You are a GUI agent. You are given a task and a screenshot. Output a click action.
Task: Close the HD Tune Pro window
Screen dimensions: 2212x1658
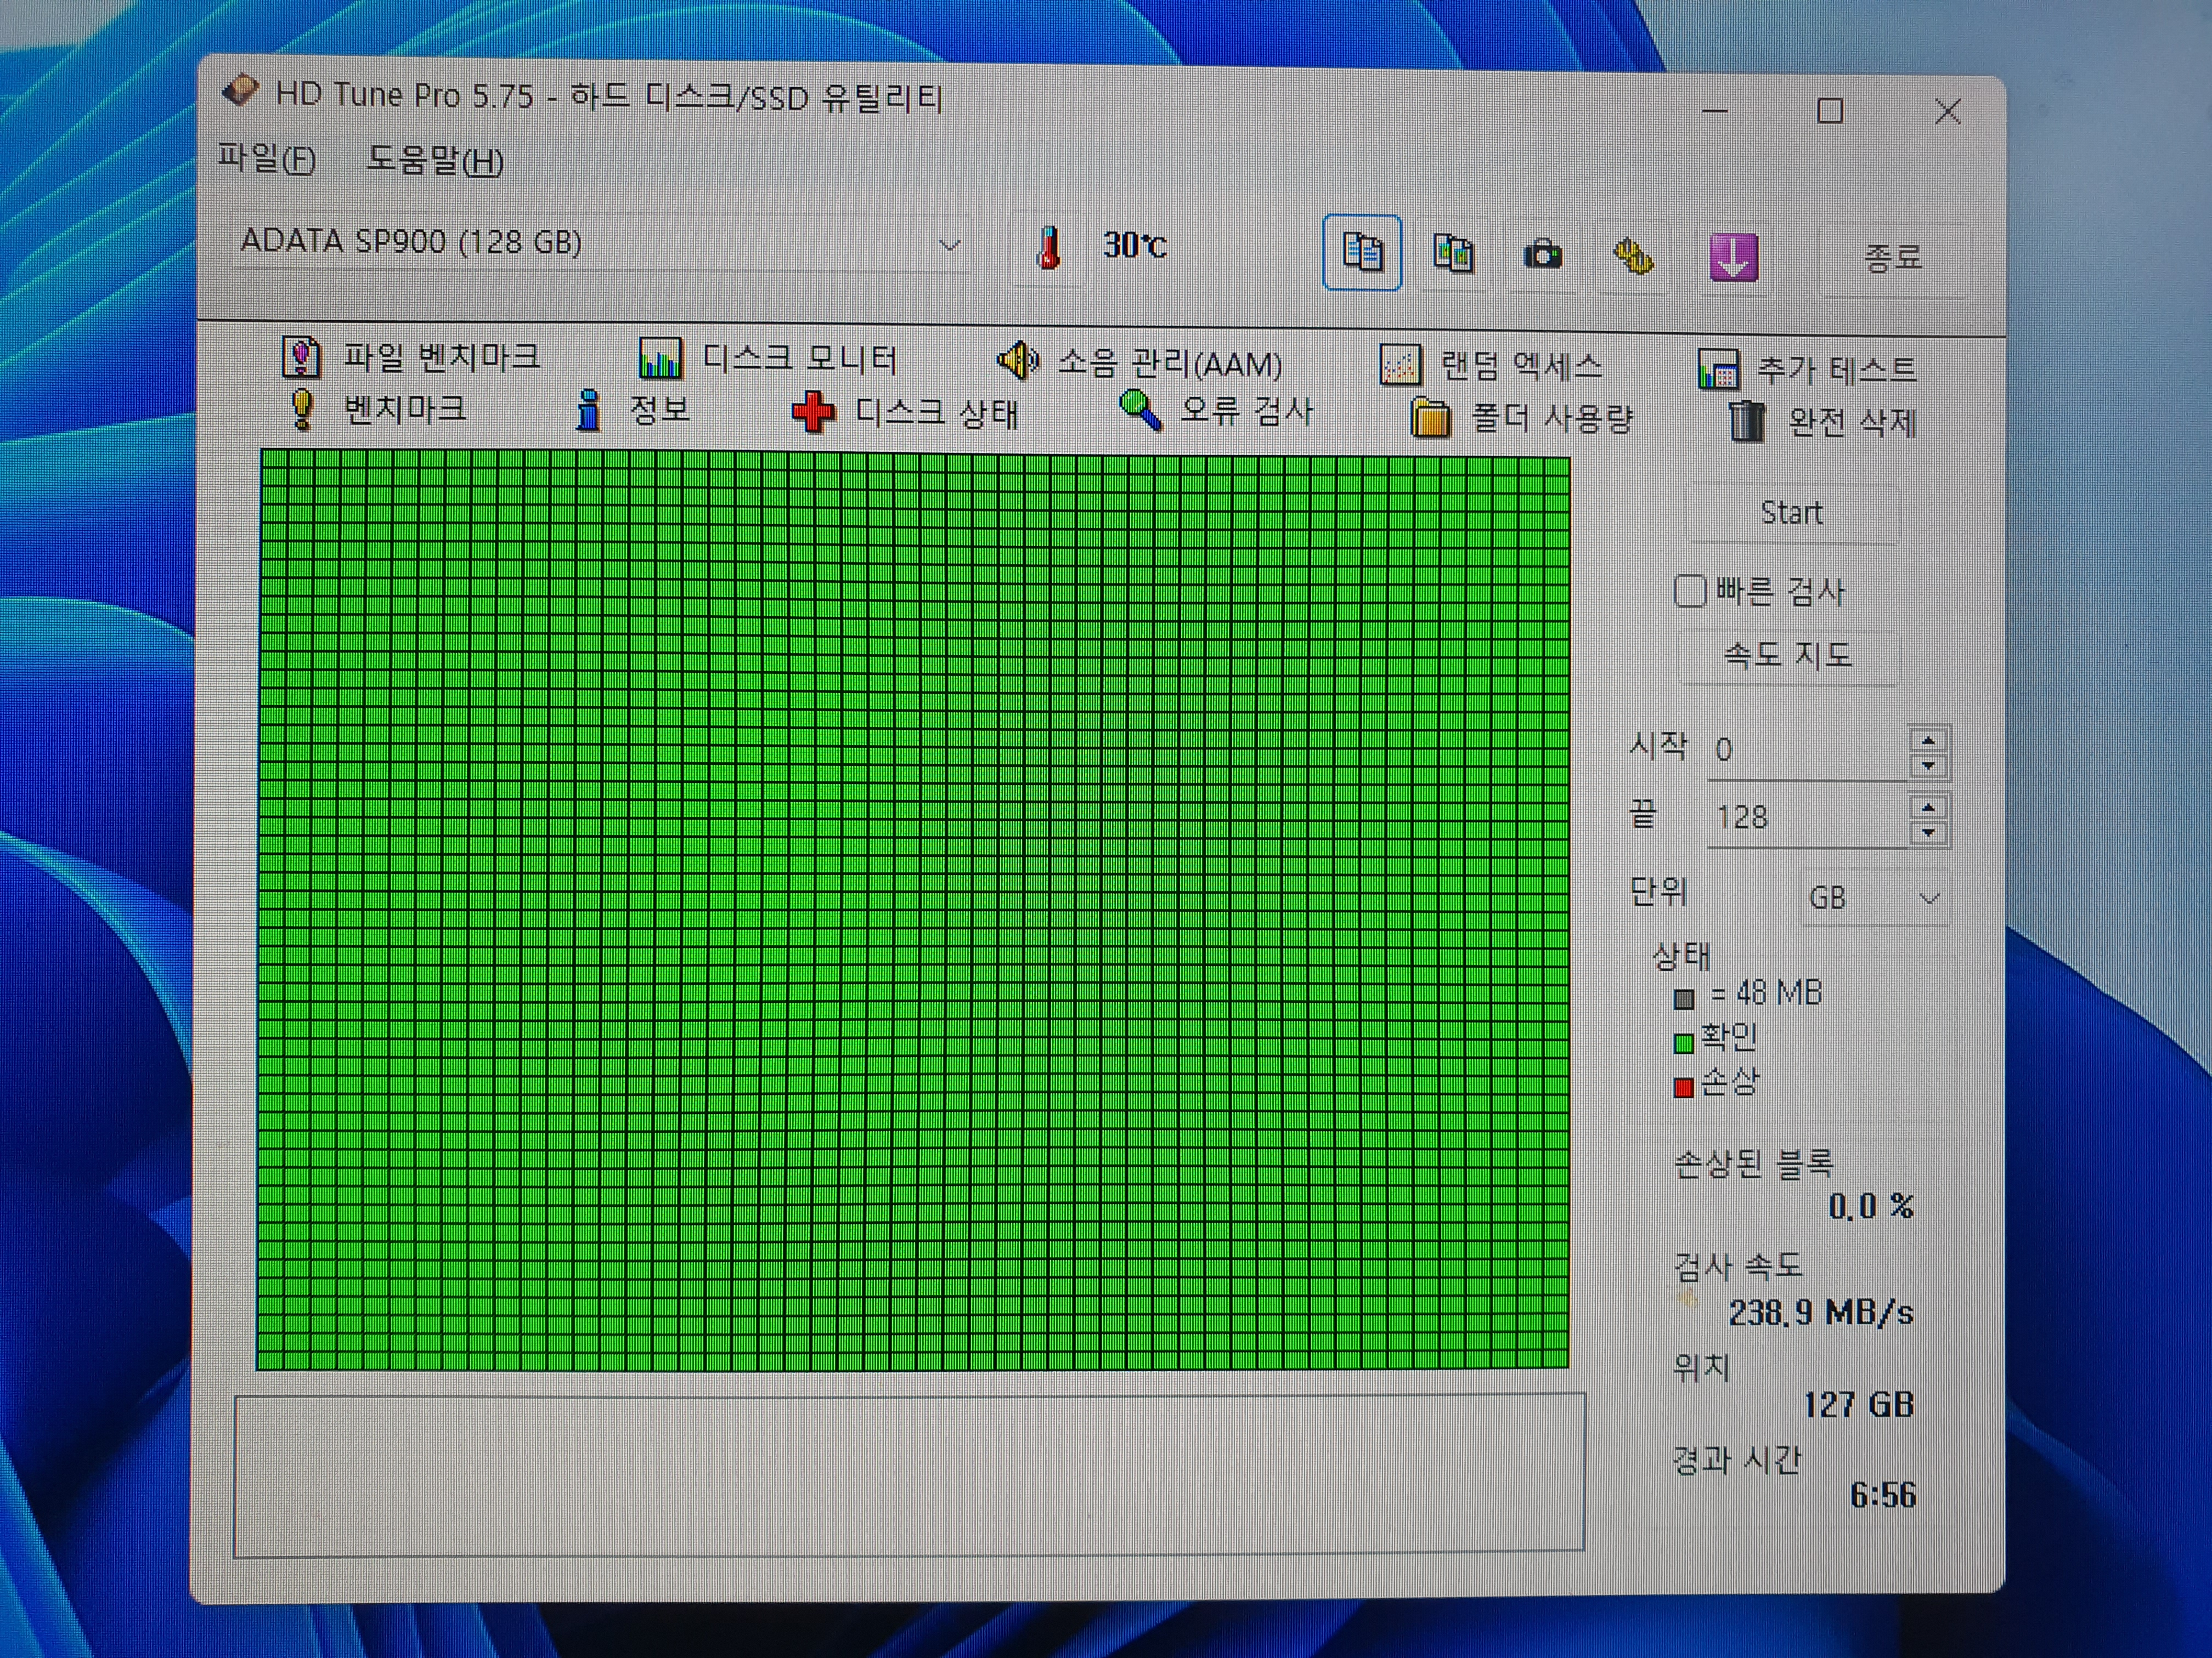1947,112
